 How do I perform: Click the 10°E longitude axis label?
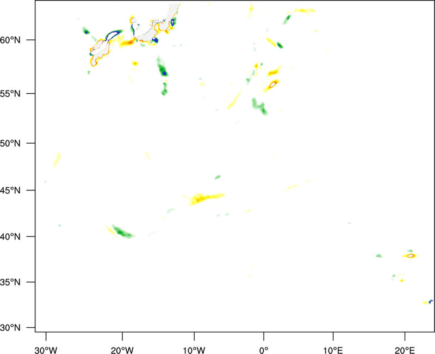point(333,350)
